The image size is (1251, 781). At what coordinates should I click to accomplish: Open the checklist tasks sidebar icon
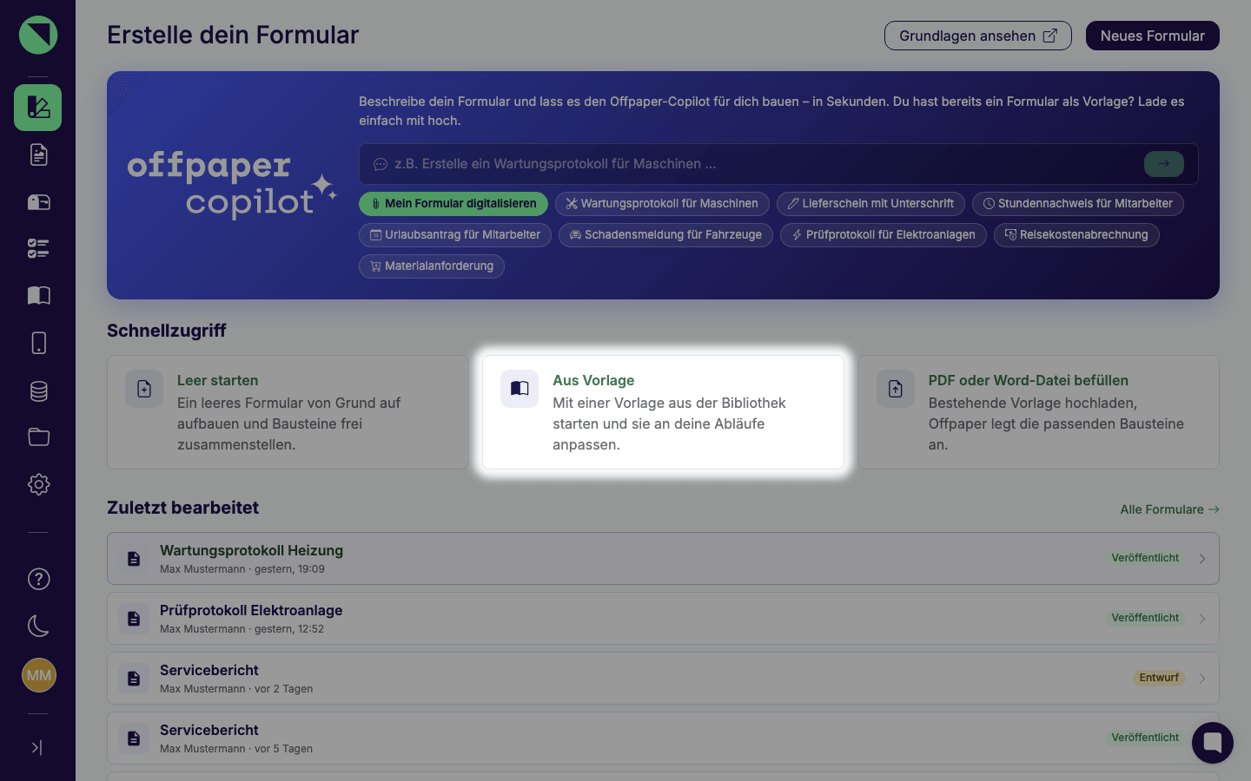click(38, 249)
